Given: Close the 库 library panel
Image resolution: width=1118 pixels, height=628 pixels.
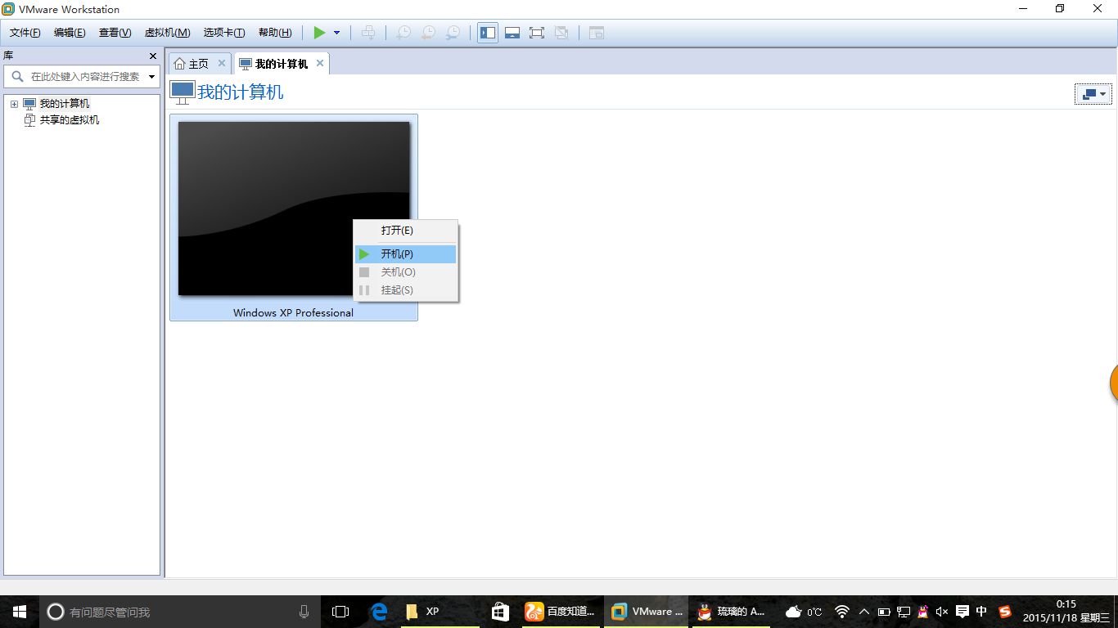Looking at the screenshot, I should (x=152, y=56).
